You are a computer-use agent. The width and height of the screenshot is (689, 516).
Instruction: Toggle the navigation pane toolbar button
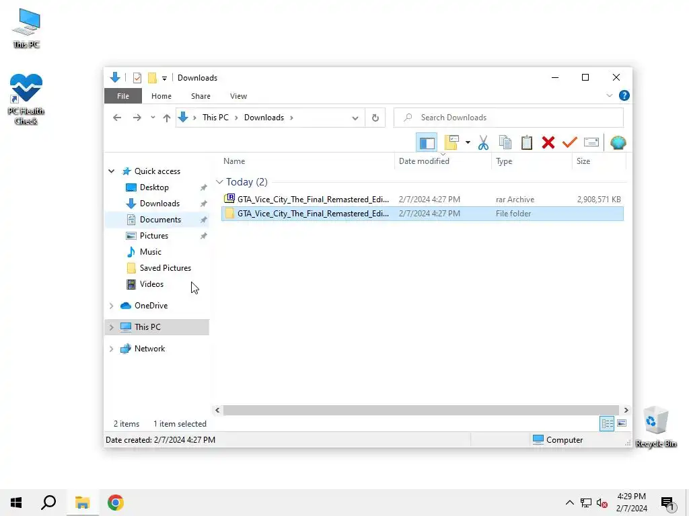pyautogui.click(x=427, y=142)
